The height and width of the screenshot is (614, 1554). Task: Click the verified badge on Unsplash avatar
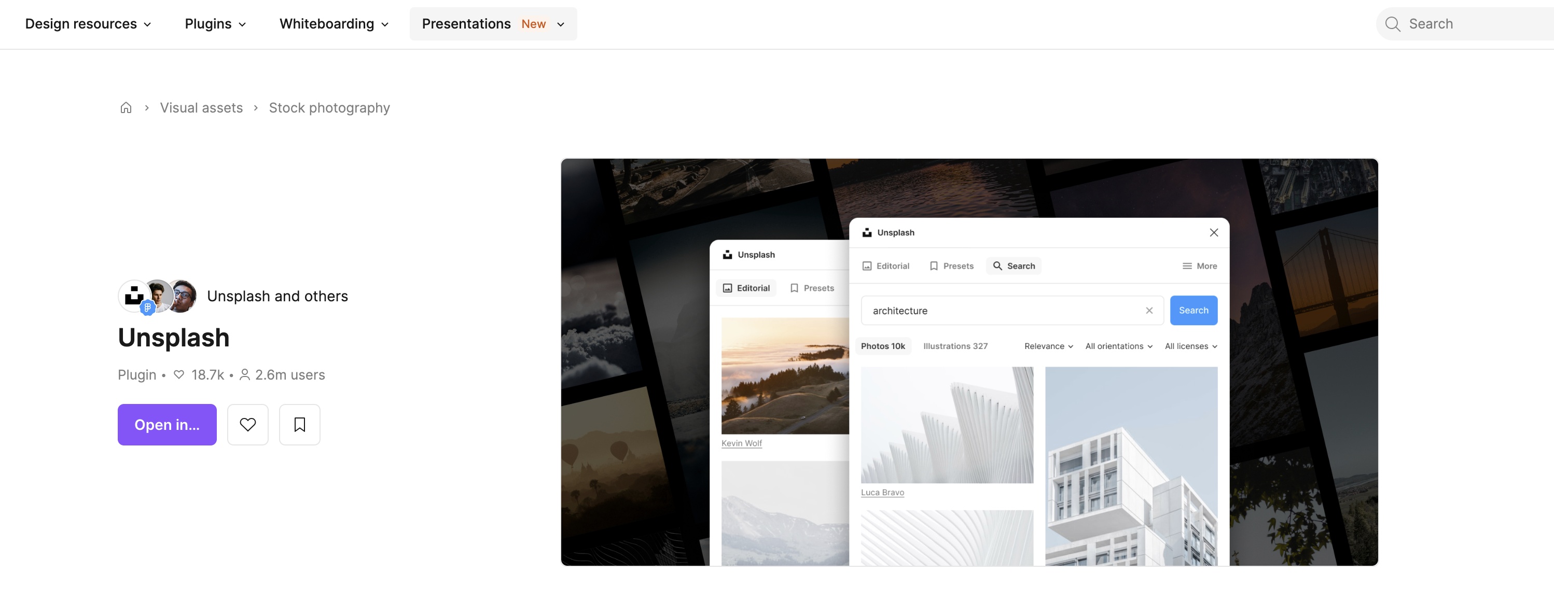click(147, 308)
